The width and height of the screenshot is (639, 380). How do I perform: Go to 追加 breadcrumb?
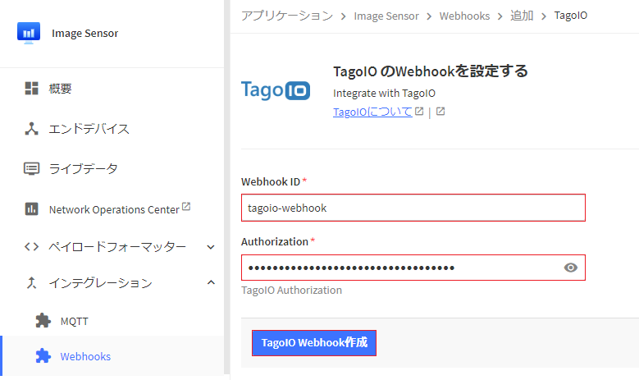pyautogui.click(x=522, y=16)
